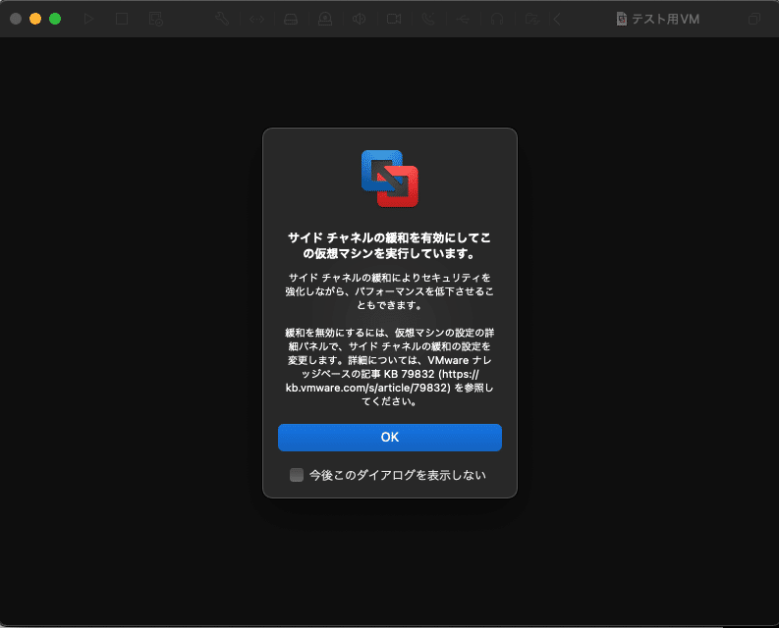Click the overlapping windows icon at the title bar's right end
This screenshot has height=628, width=779.
coord(754,19)
